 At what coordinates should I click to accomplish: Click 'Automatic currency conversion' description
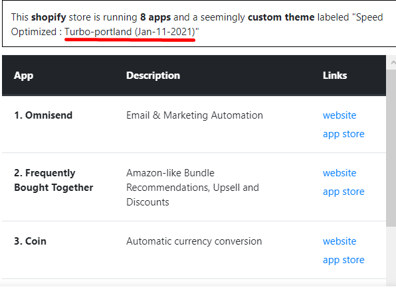[x=194, y=241]
